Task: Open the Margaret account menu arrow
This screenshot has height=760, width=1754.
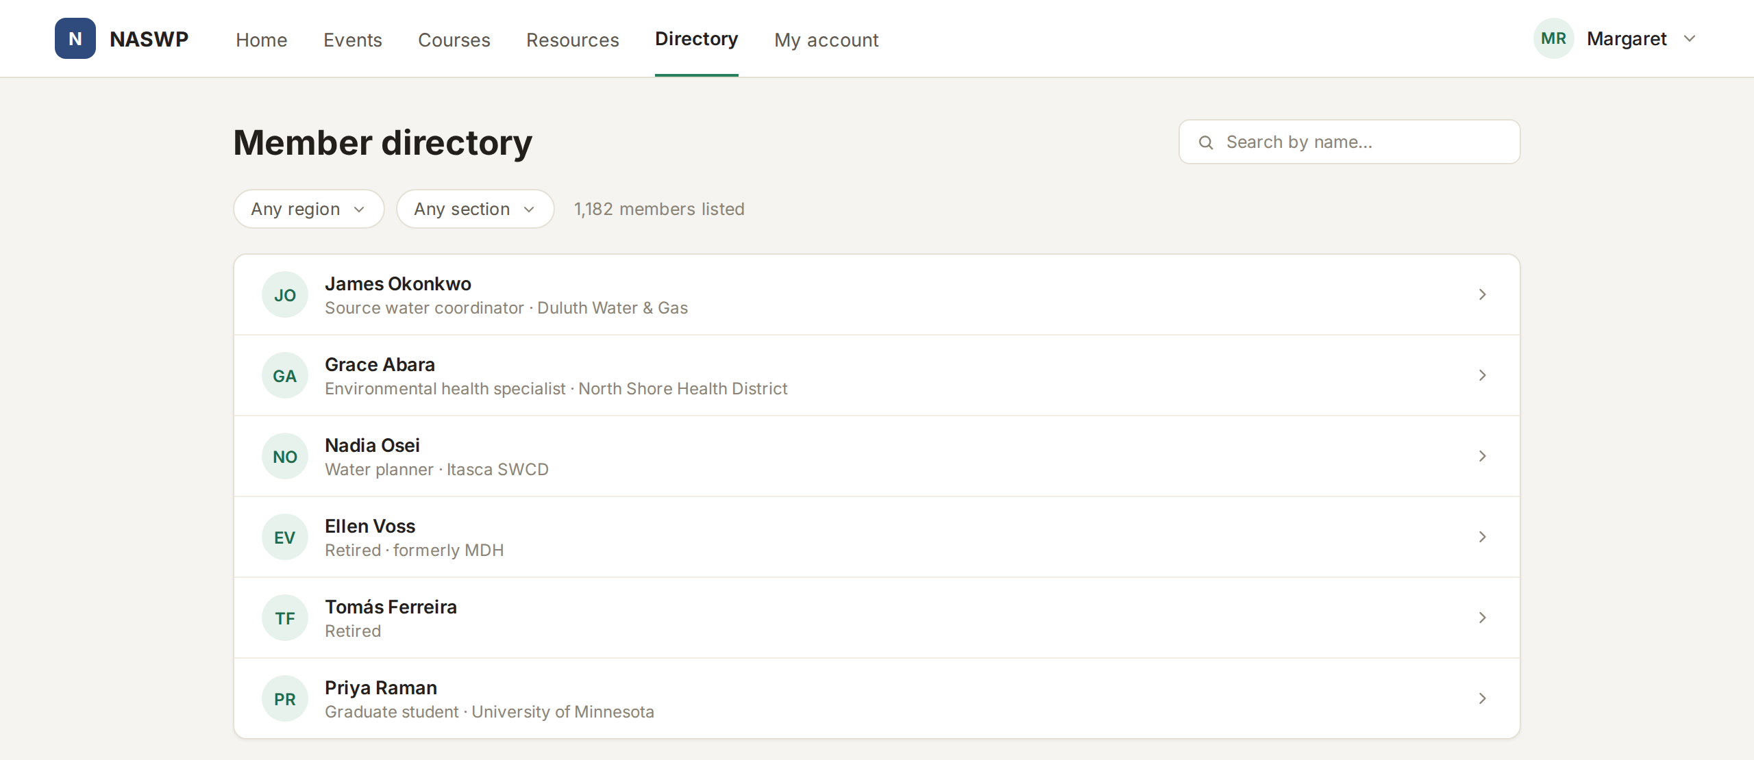Action: pyautogui.click(x=1690, y=38)
